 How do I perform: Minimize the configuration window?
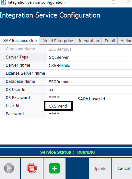(x=99, y=2)
